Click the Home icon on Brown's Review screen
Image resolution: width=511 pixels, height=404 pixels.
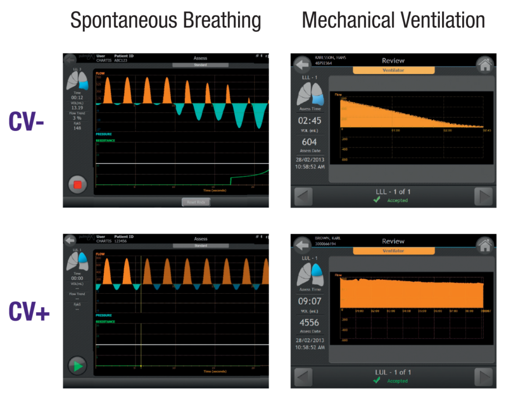tap(485, 246)
